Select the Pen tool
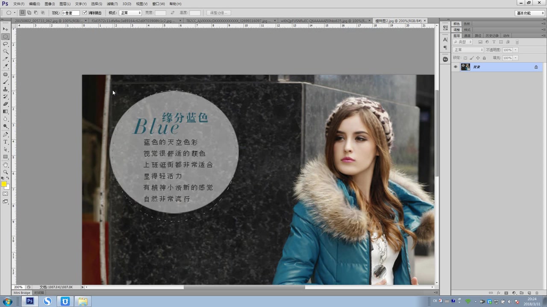547x307 pixels. [x=6, y=135]
